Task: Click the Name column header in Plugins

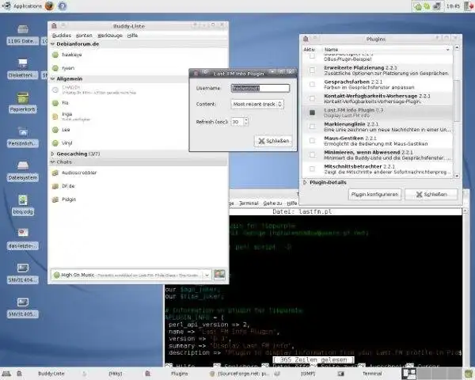Action: 387,49
